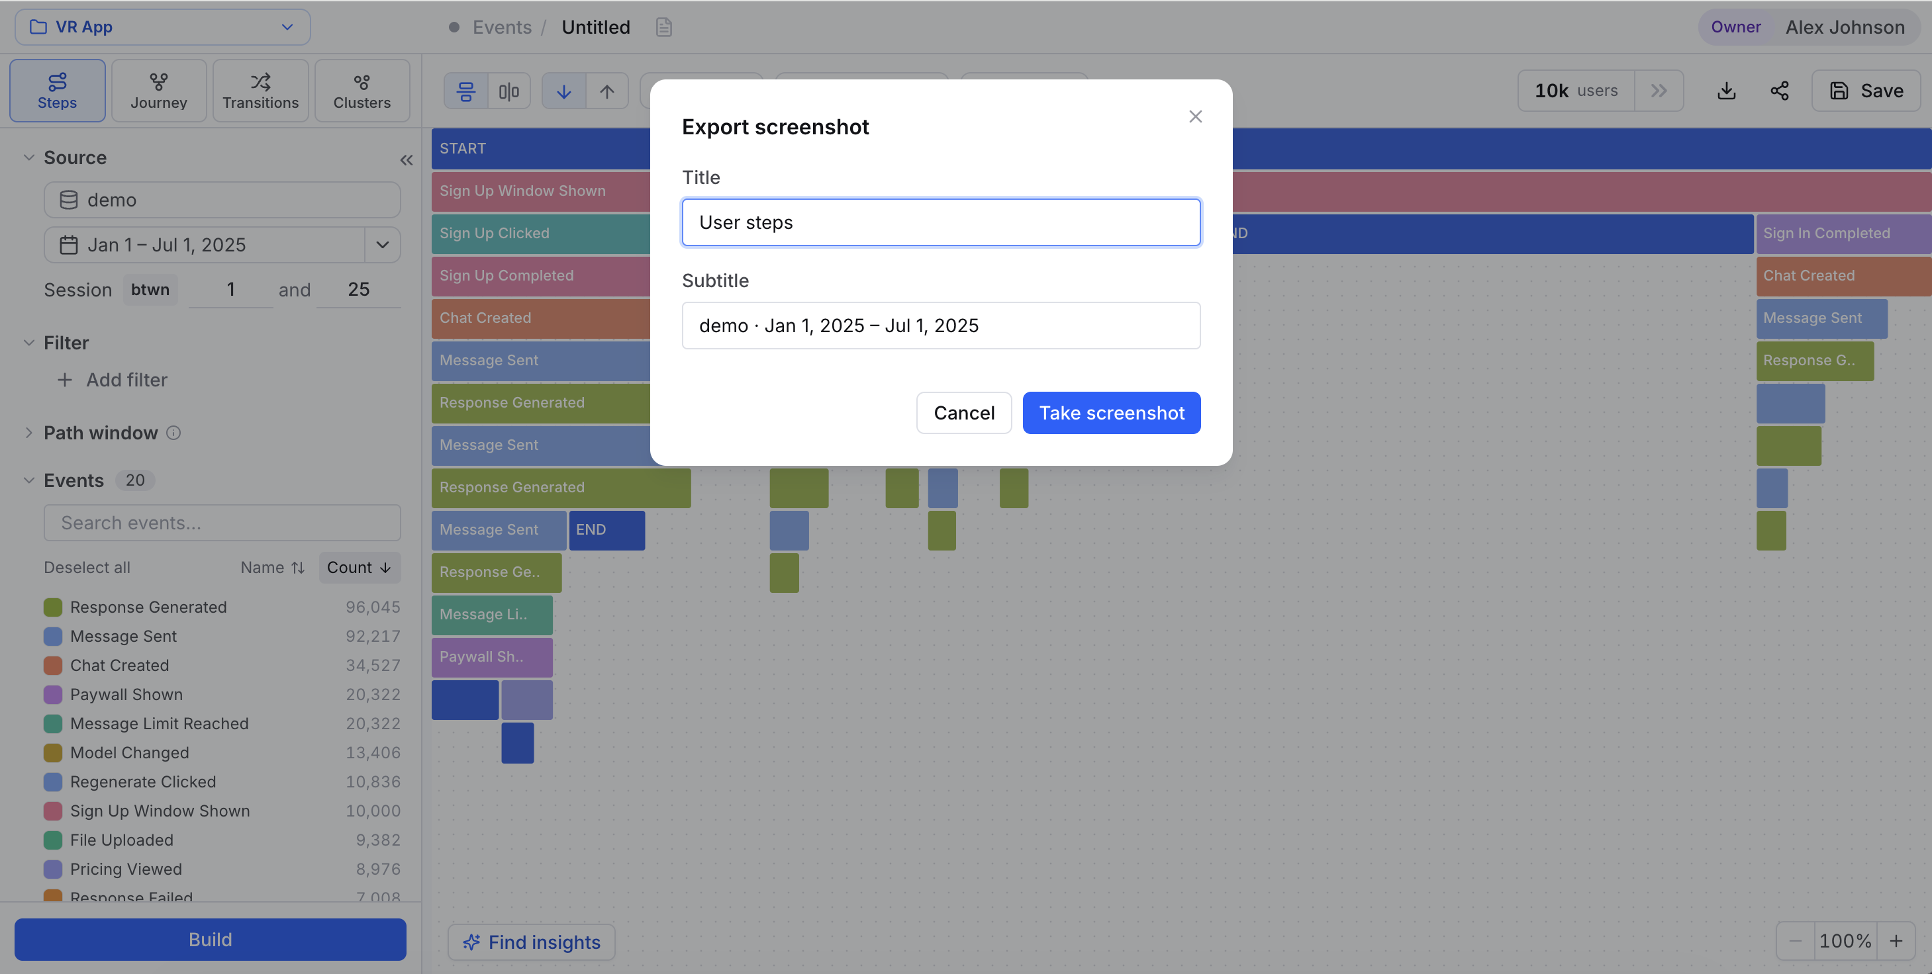Click the document notes icon beside Untitled
This screenshot has height=974, width=1932.
pos(663,28)
